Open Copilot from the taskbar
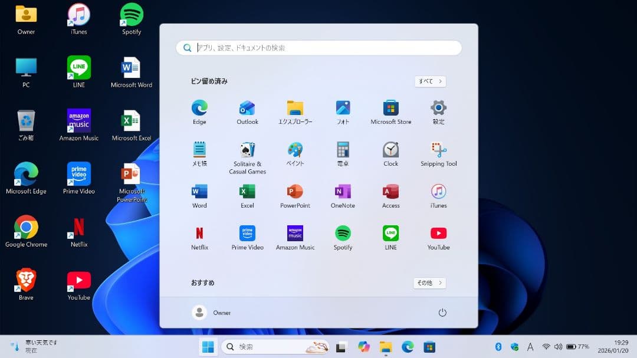Viewport: 637px width, 358px height. click(x=364, y=347)
